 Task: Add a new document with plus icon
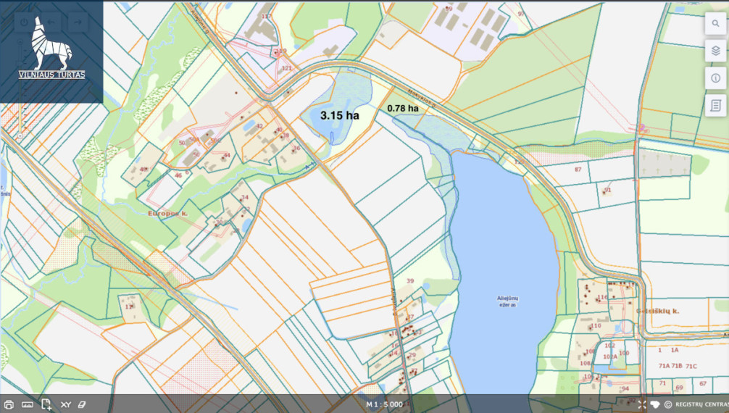pyautogui.click(x=46, y=404)
